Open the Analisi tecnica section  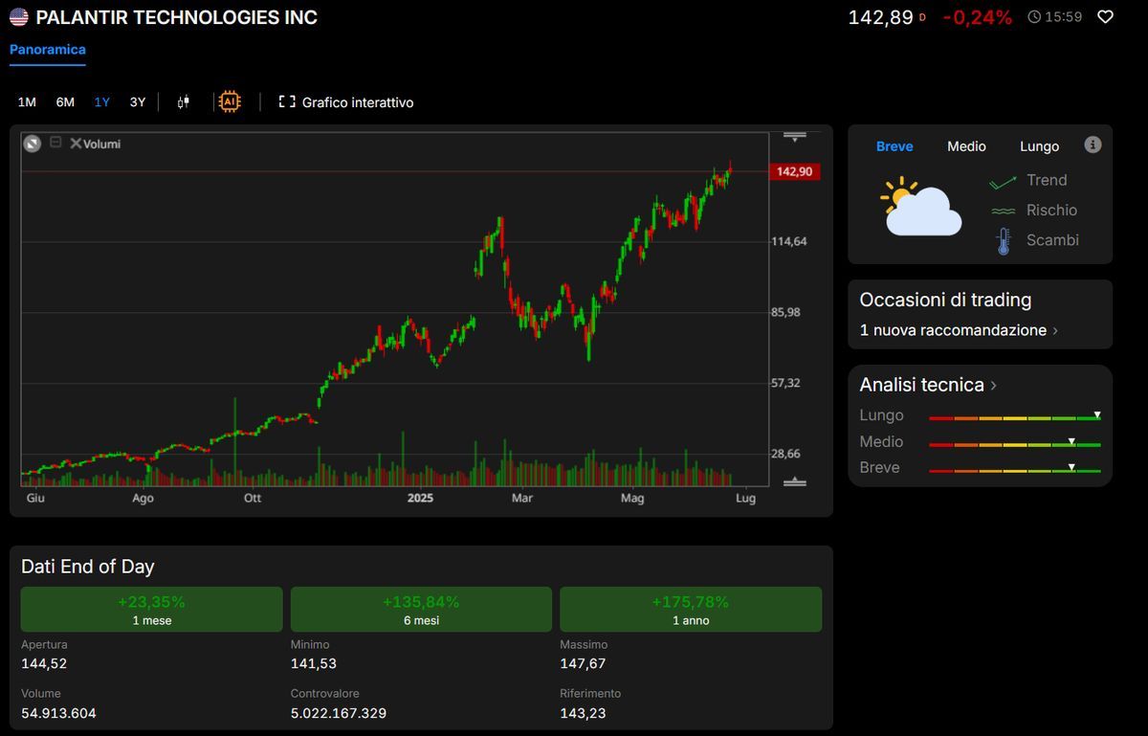pos(928,385)
